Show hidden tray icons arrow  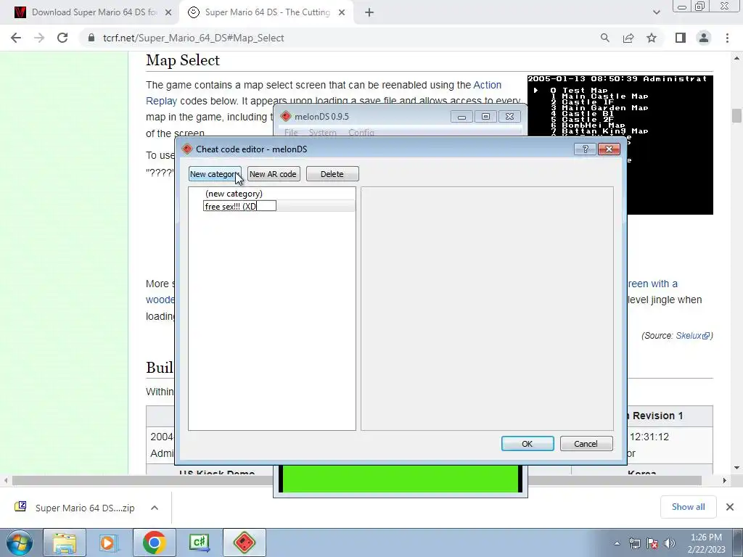(617, 543)
